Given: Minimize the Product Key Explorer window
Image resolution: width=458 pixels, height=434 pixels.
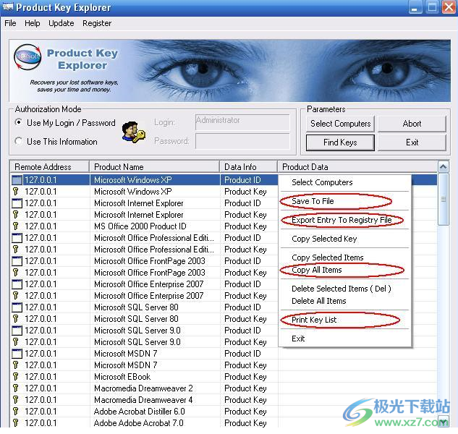Looking at the screenshot, I should tap(415, 7).
